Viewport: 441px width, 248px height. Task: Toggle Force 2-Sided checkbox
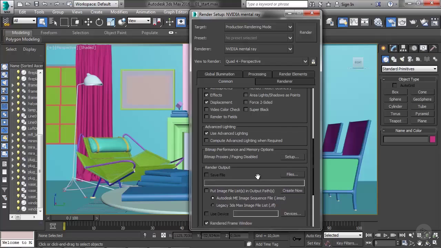coord(246,102)
